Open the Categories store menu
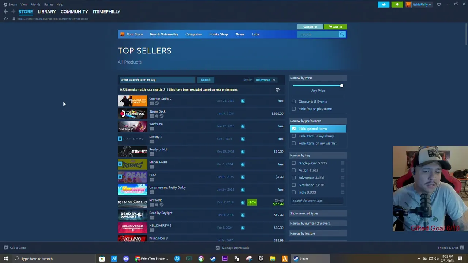Screen dimensions: 468x263 193,34
